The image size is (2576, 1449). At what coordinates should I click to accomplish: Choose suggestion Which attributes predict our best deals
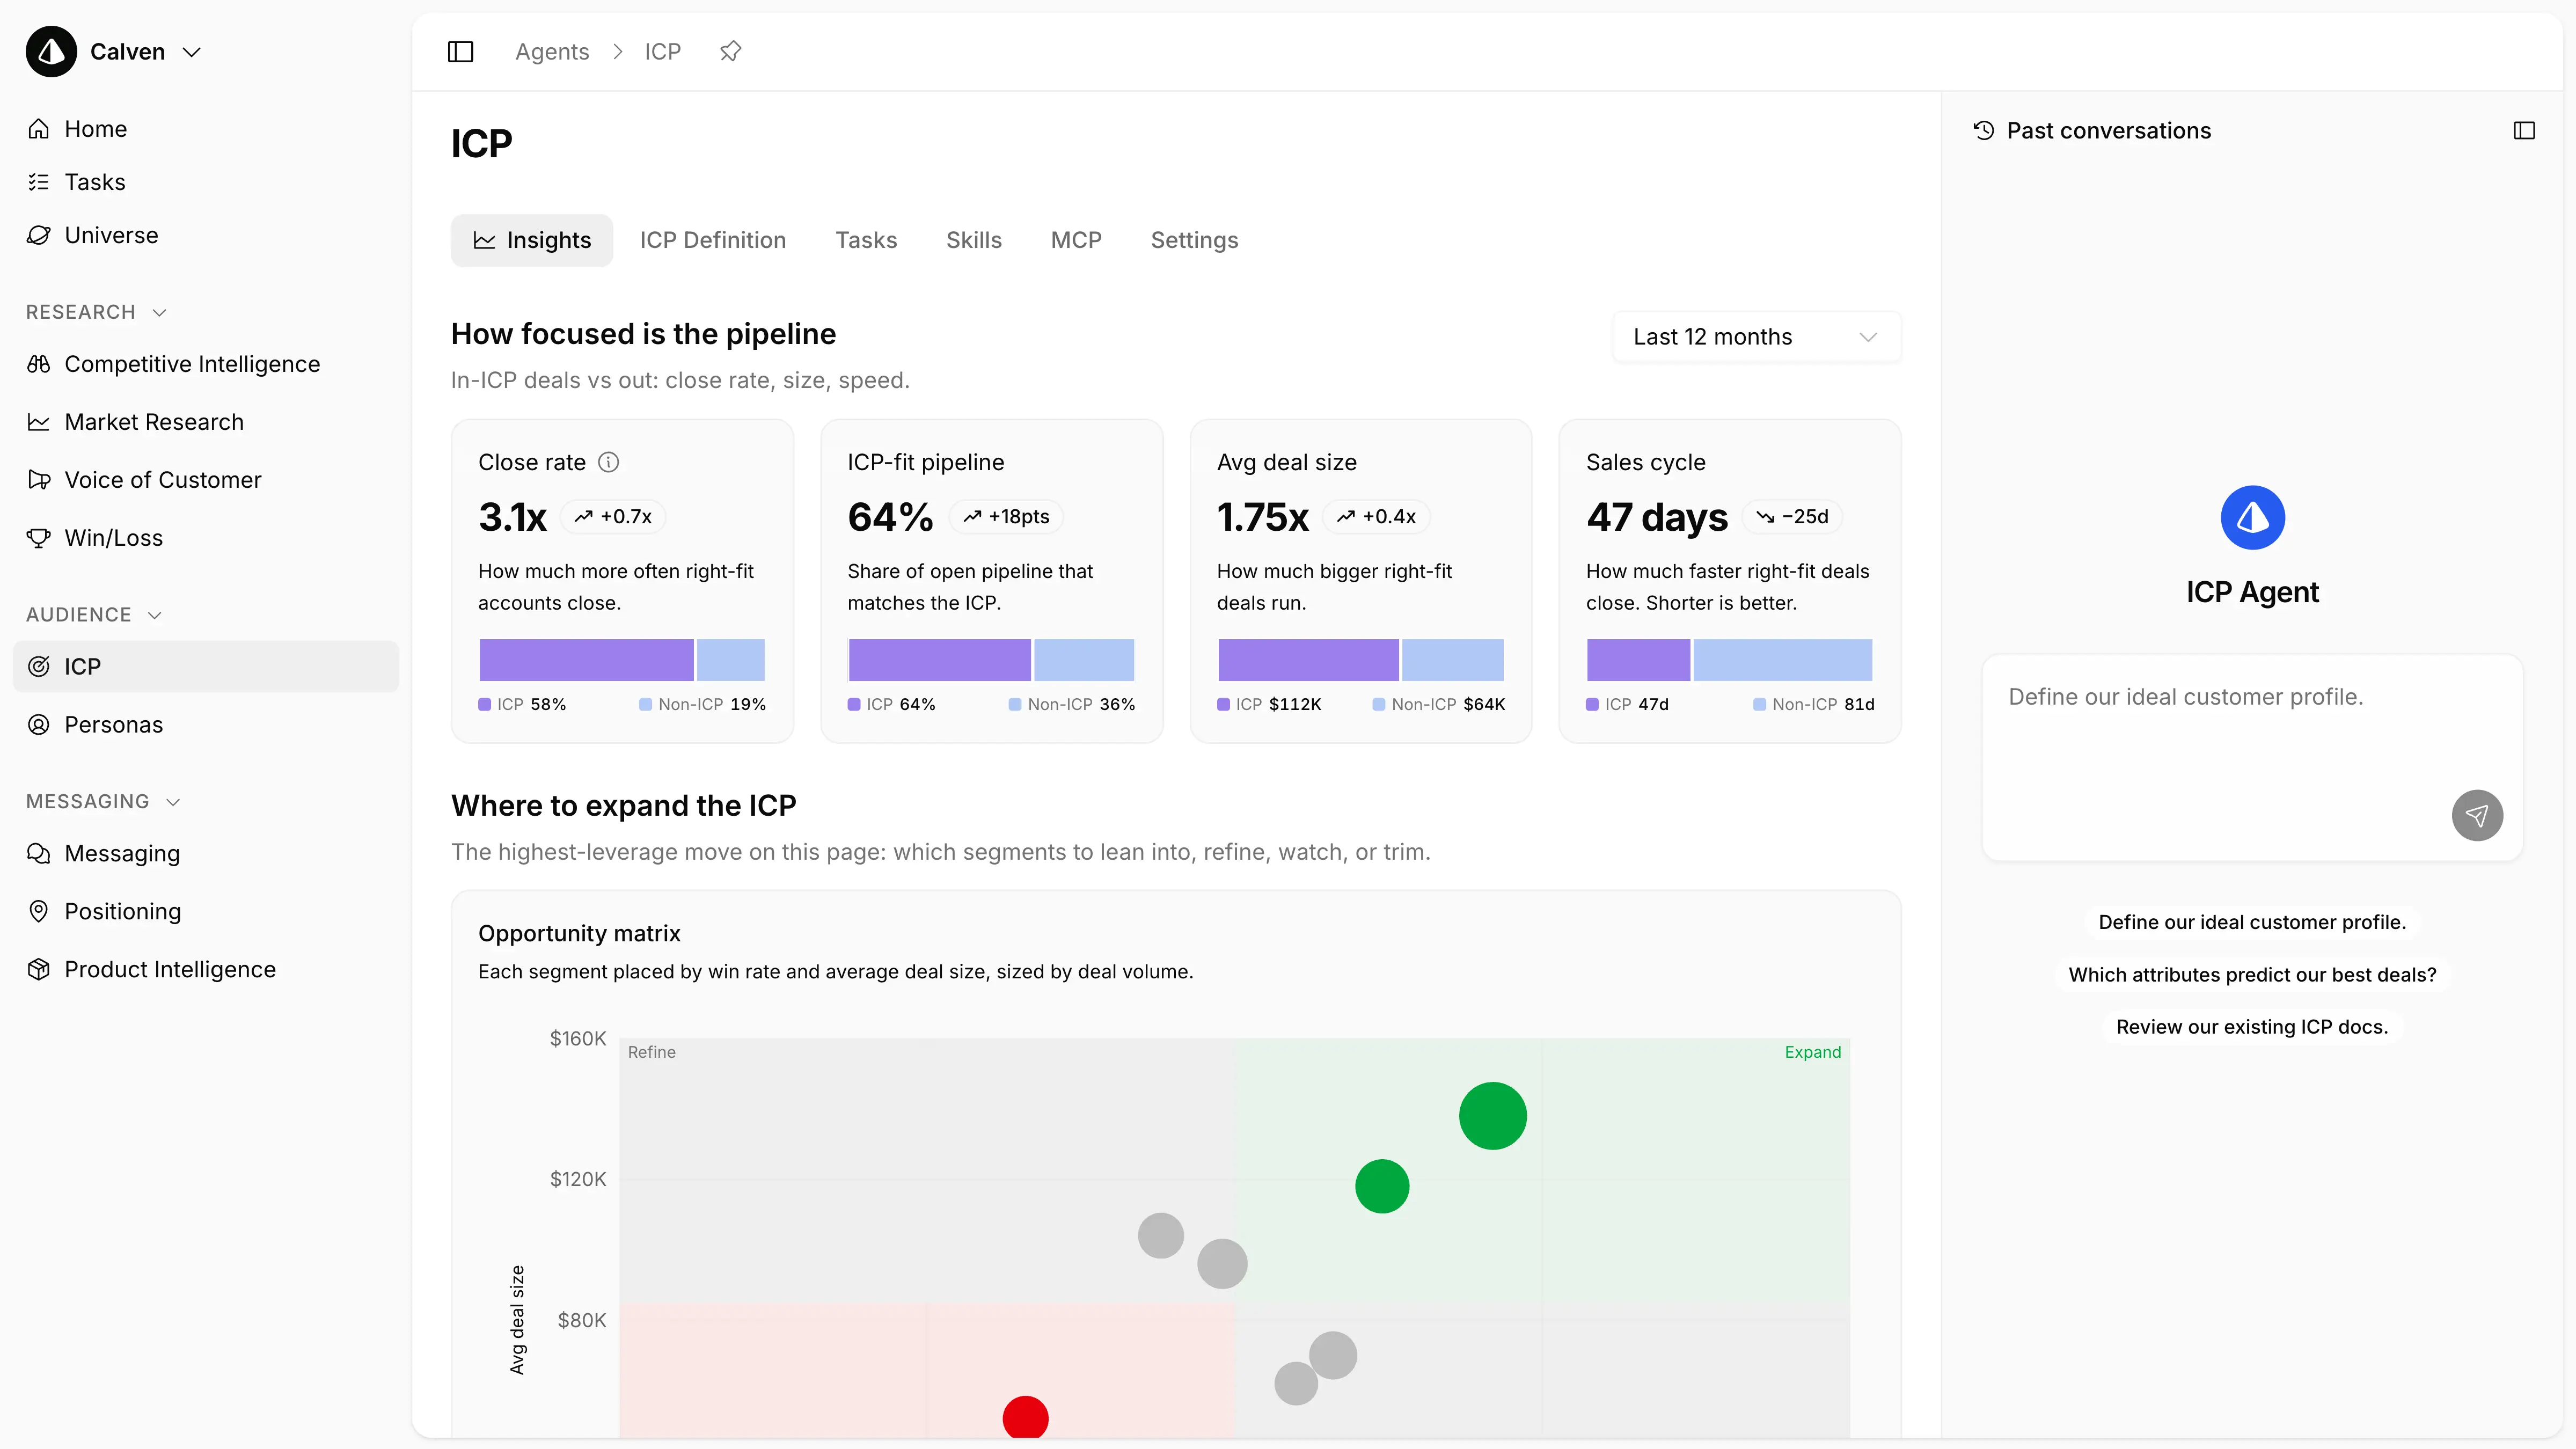[2252, 975]
